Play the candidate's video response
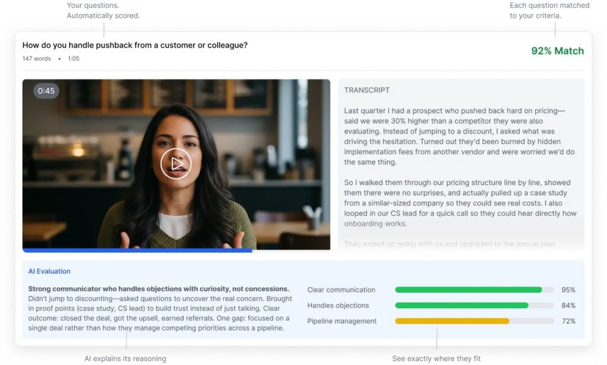This screenshot has height=365, width=607. tap(176, 163)
